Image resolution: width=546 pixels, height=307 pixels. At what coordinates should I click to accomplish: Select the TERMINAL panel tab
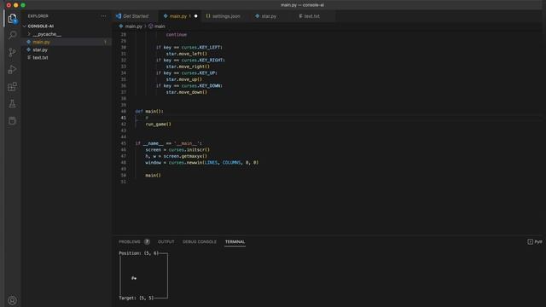(x=235, y=241)
